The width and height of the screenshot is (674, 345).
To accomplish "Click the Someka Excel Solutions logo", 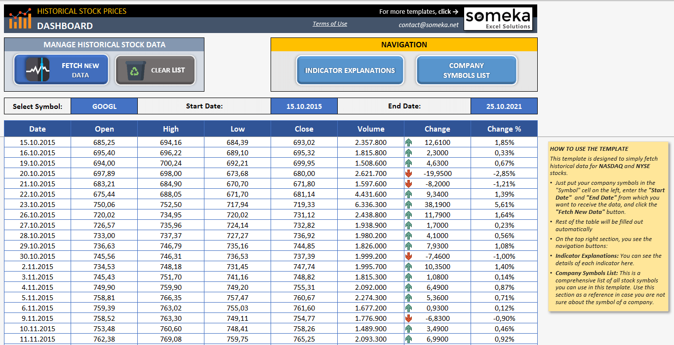I will point(498,18).
